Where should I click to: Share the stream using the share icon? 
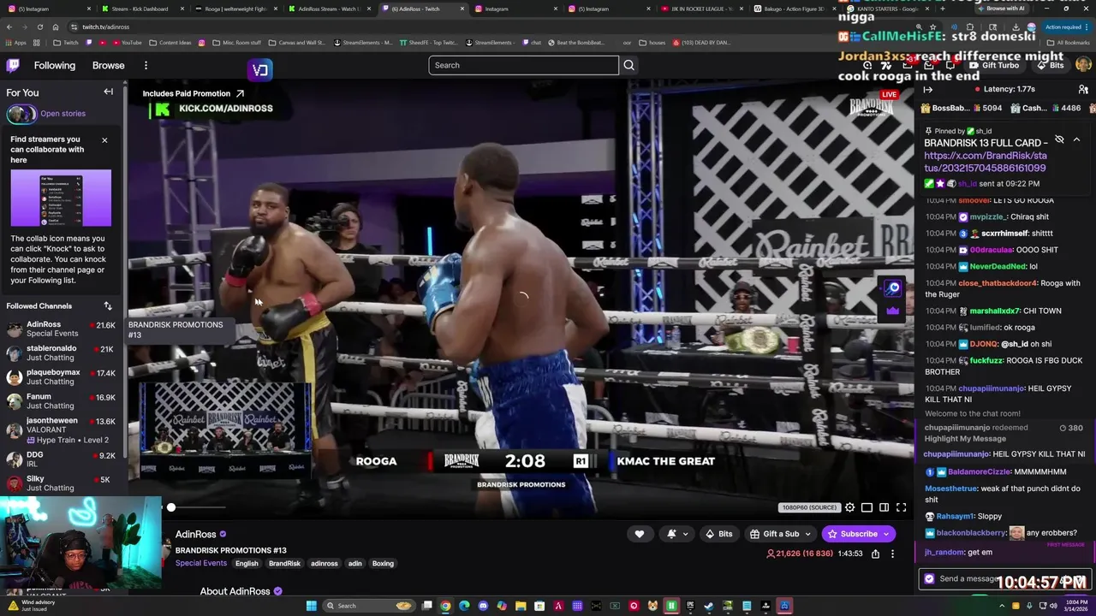tap(875, 554)
